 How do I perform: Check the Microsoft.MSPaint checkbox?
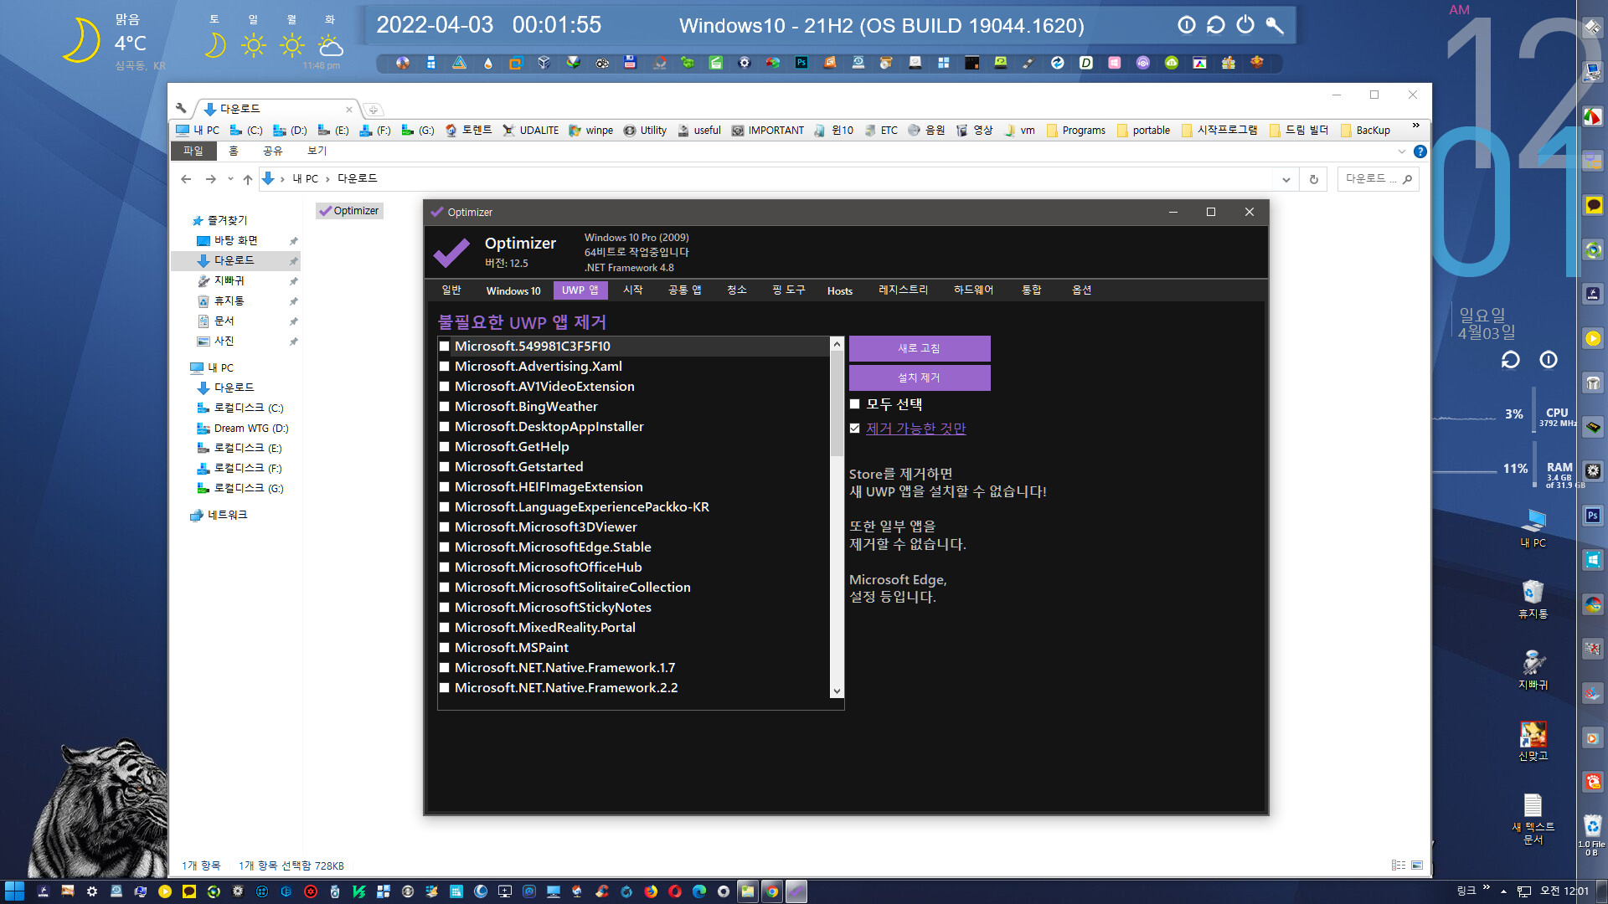coord(445,648)
